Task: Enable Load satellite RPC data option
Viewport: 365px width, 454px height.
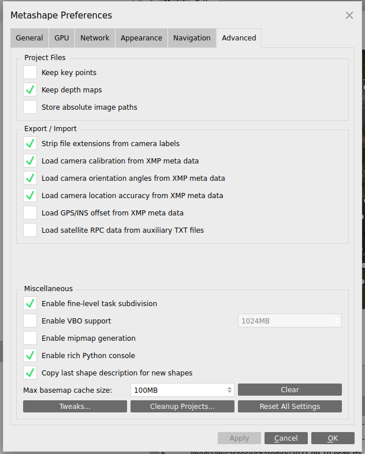Action: [x=30, y=230]
